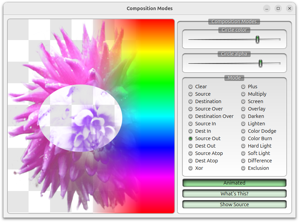Enable the Multiply blend mode
This screenshot has height=222, width=299.
tap(243, 94)
